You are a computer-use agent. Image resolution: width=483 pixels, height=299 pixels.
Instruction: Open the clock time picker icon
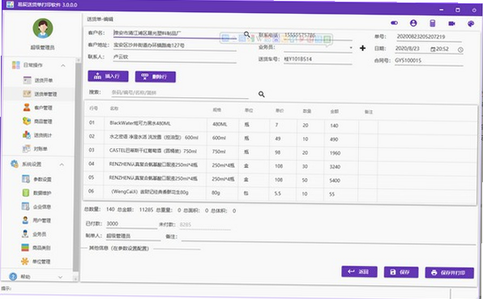tap(460, 49)
